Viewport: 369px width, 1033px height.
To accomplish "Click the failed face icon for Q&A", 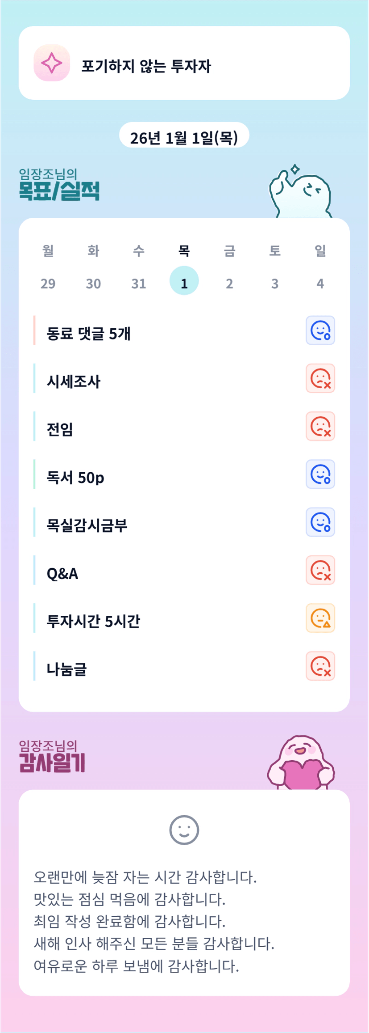I will coord(320,570).
